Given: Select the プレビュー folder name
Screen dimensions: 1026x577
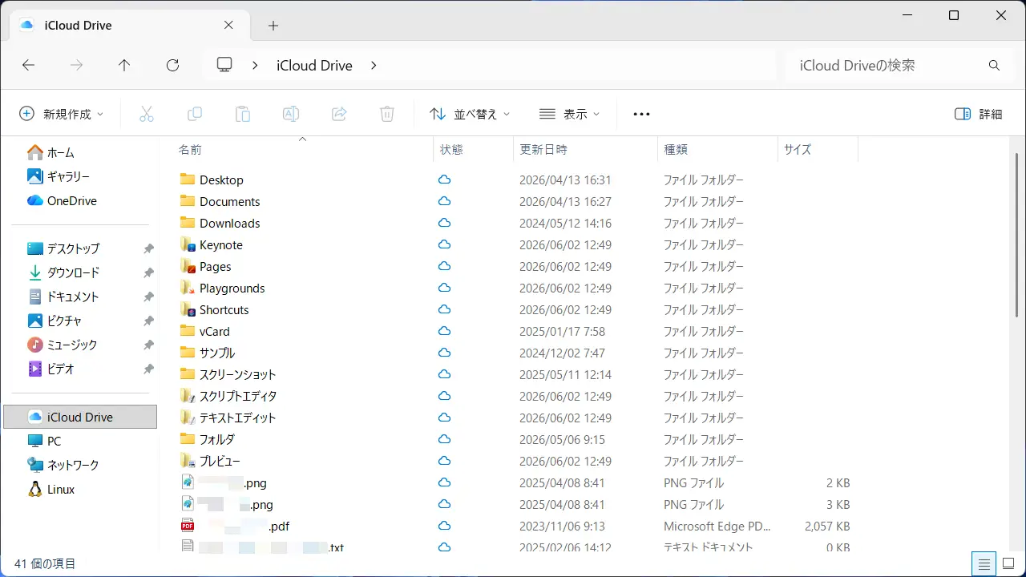Looking at the screenshot, I should [x=220, y=461].
